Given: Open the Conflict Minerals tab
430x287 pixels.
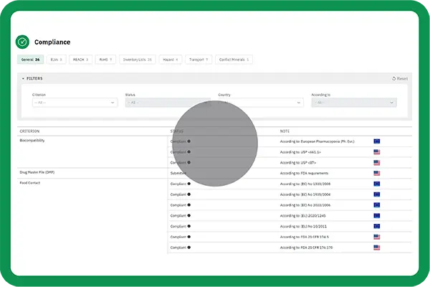Looking at the screenshot, I should 234,60.
